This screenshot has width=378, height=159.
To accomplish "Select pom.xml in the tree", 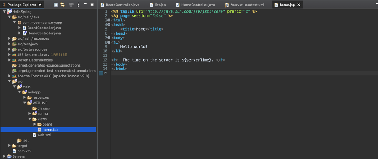I will (24, 151).
